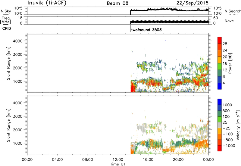Viewport: 241px width, 166px height.
Task: Click the 'Beam 08' heading
Action: [117, 3]
